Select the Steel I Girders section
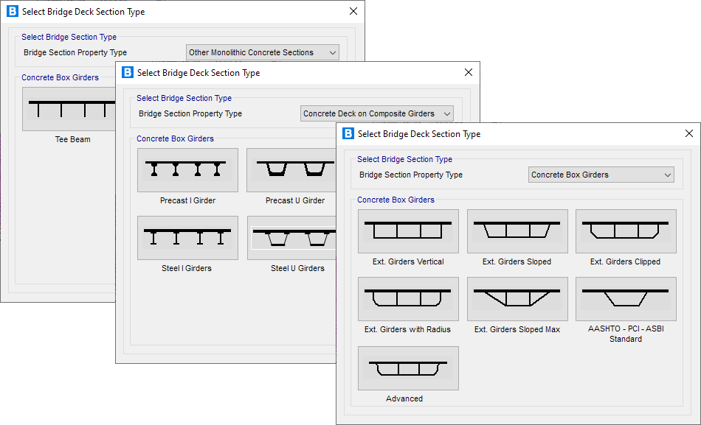This screenshot has width=701, height=425. tap(187, 238)
